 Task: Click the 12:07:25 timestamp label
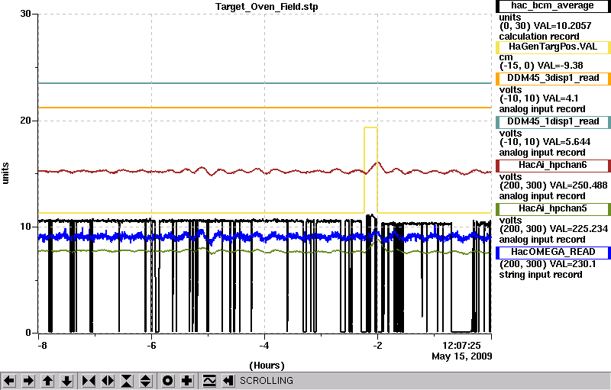461,345
